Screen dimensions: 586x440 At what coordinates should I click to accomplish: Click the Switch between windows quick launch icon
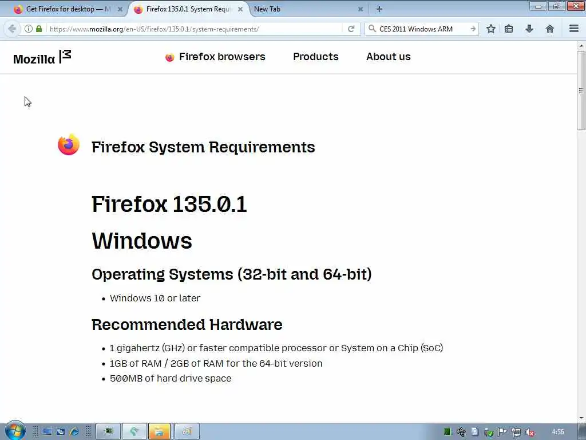click(x=61, y=432)
